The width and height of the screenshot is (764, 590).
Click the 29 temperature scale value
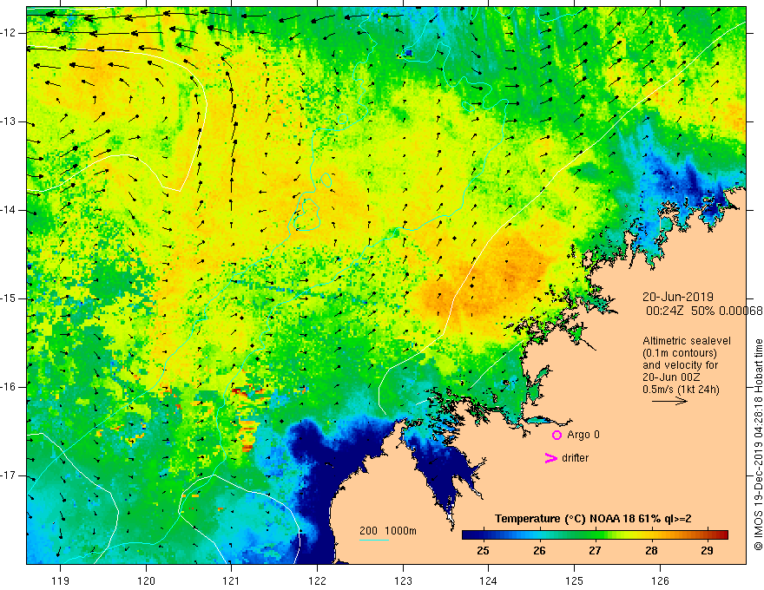[707, 551]
